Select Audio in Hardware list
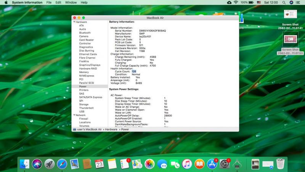The height and width of the screenshot is (172, 305). [82, 29]
